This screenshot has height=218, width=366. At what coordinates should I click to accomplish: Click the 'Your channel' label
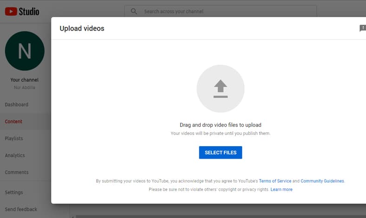(24, 80)
